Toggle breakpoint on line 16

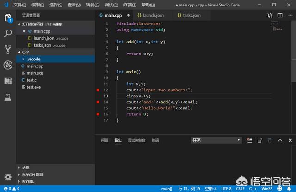click(x=98, y=114)
